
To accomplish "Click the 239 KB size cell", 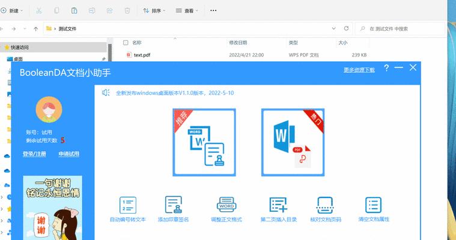I will pyautogui.click(x=359, y=55).
